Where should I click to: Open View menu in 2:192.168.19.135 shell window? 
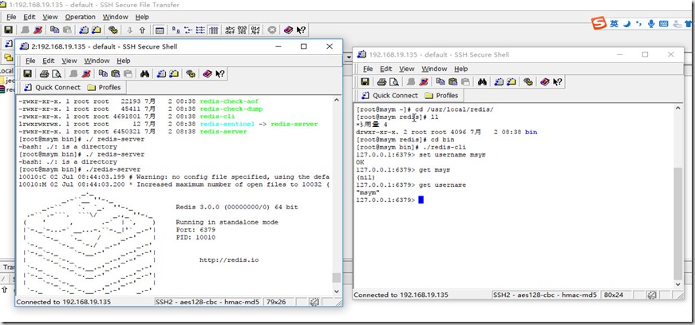click(69, 61)
